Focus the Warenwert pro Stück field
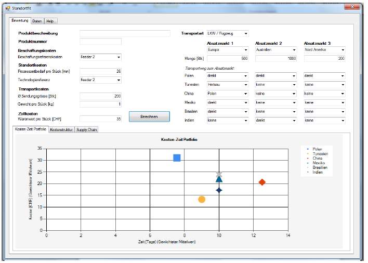This screenshot has height=263, width=368. (100, 119)
